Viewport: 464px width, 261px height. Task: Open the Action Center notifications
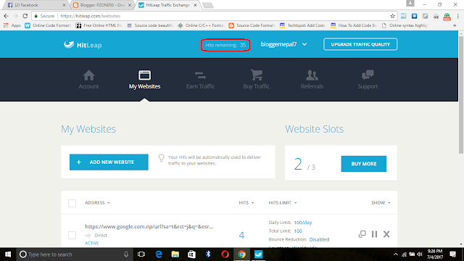click(x=452, y=254)
